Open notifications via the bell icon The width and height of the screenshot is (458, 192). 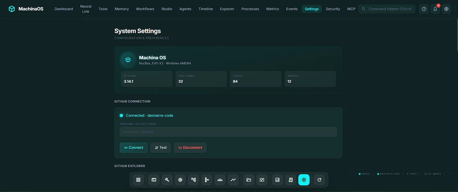[435, 9]
